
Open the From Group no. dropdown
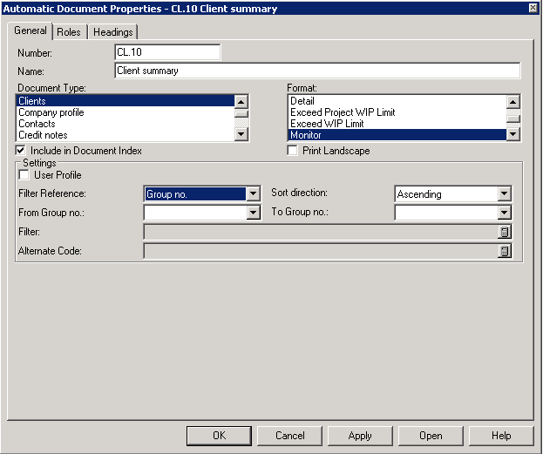pos(253,213)
